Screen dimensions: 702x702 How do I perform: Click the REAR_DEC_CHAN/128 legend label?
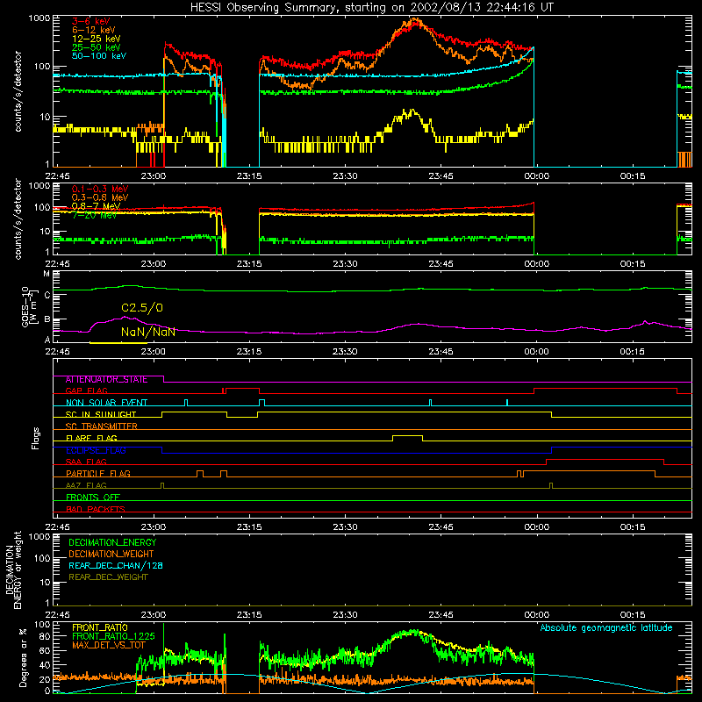(116, 565)
